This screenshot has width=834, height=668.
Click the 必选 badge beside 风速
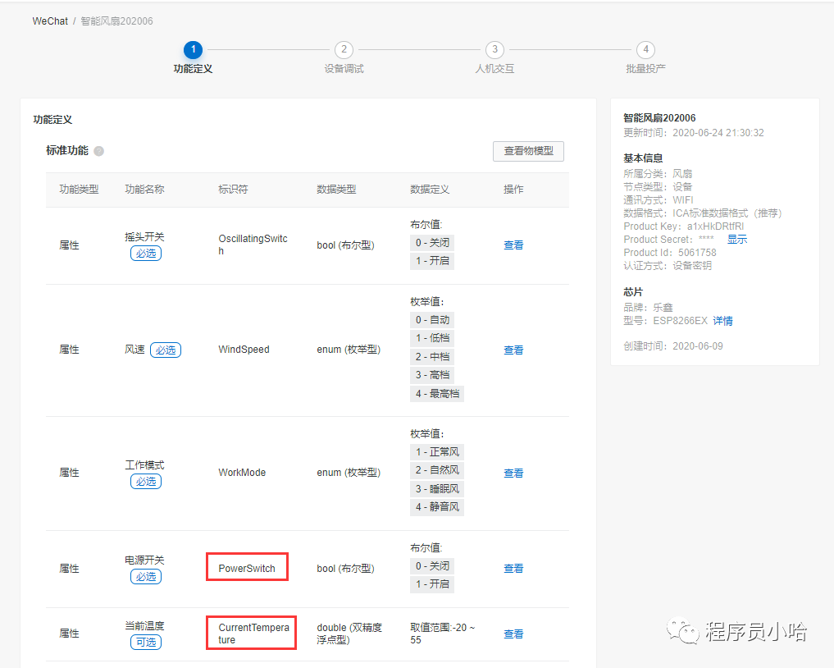(166, 350)
